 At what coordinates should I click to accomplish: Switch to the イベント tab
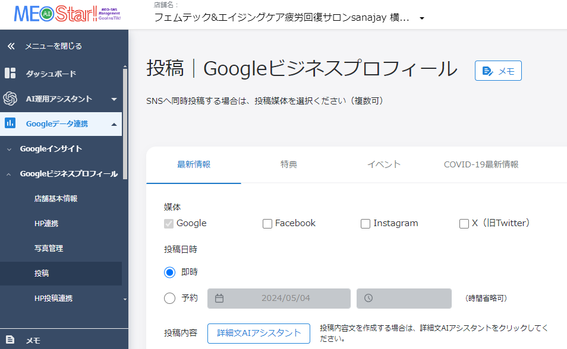(384, 164)
